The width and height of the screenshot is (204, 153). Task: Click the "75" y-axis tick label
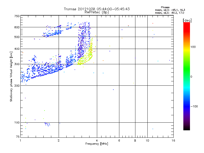(x=18, y=137)
